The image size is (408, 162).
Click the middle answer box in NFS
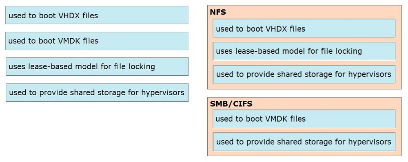(304, 51)
